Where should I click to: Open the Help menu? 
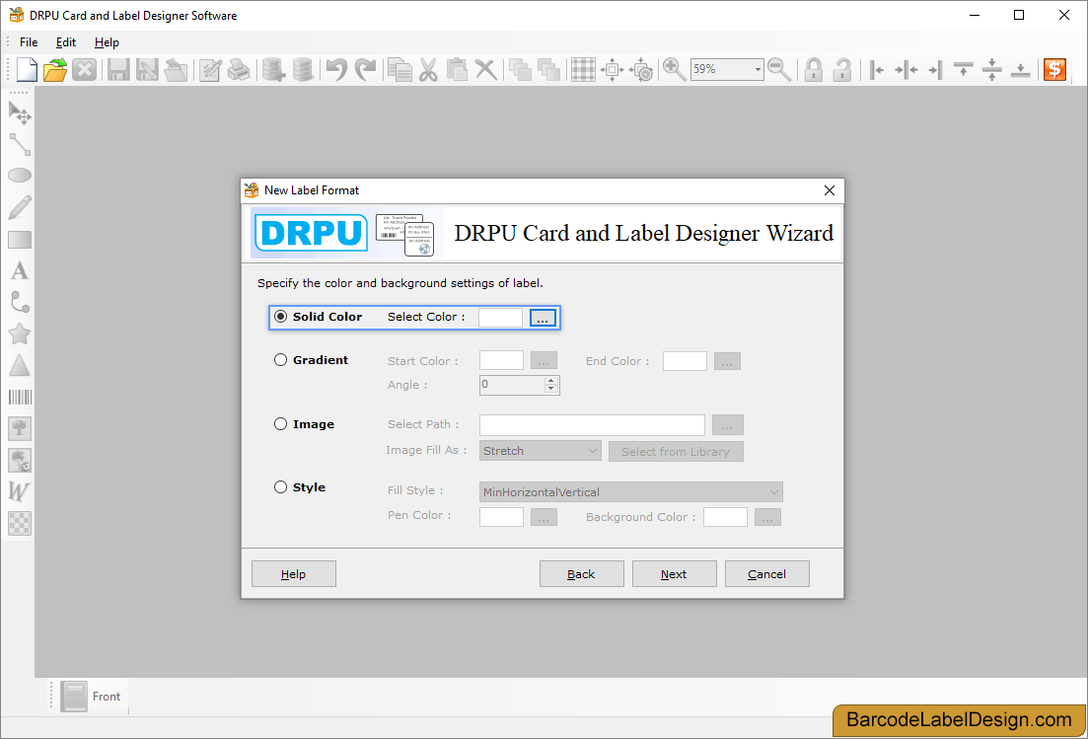click(x=107, y=42)
